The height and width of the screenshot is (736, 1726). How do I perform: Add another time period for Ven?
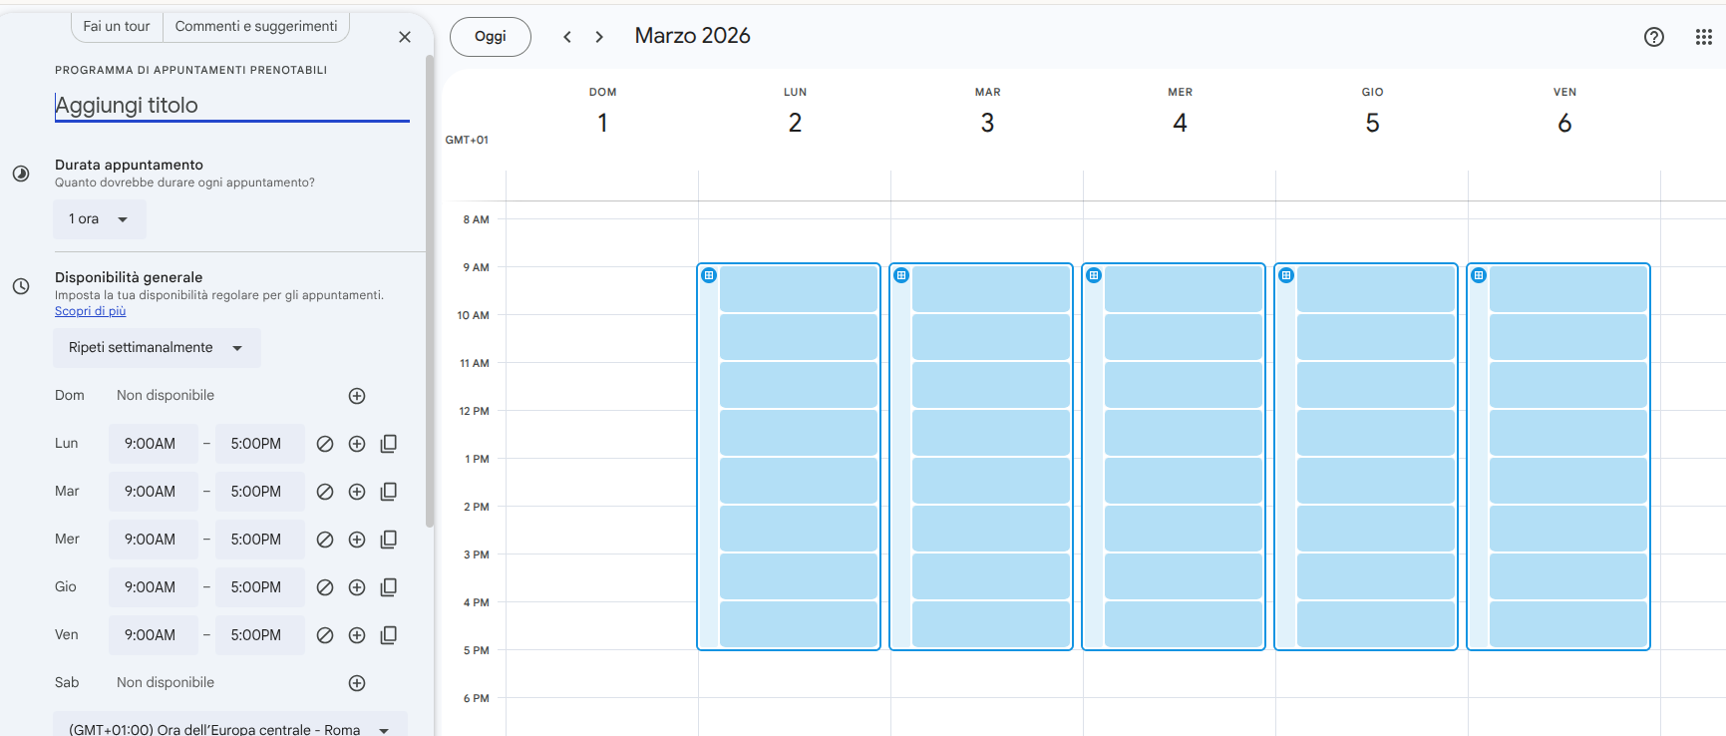(357, 635)
